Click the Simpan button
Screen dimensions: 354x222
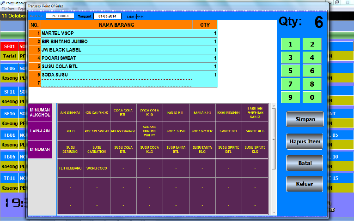[305, 119]
